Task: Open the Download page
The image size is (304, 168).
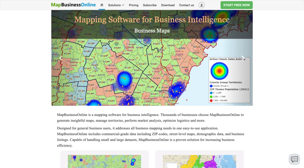Action: pyautogui.click(x=168, y=5)
